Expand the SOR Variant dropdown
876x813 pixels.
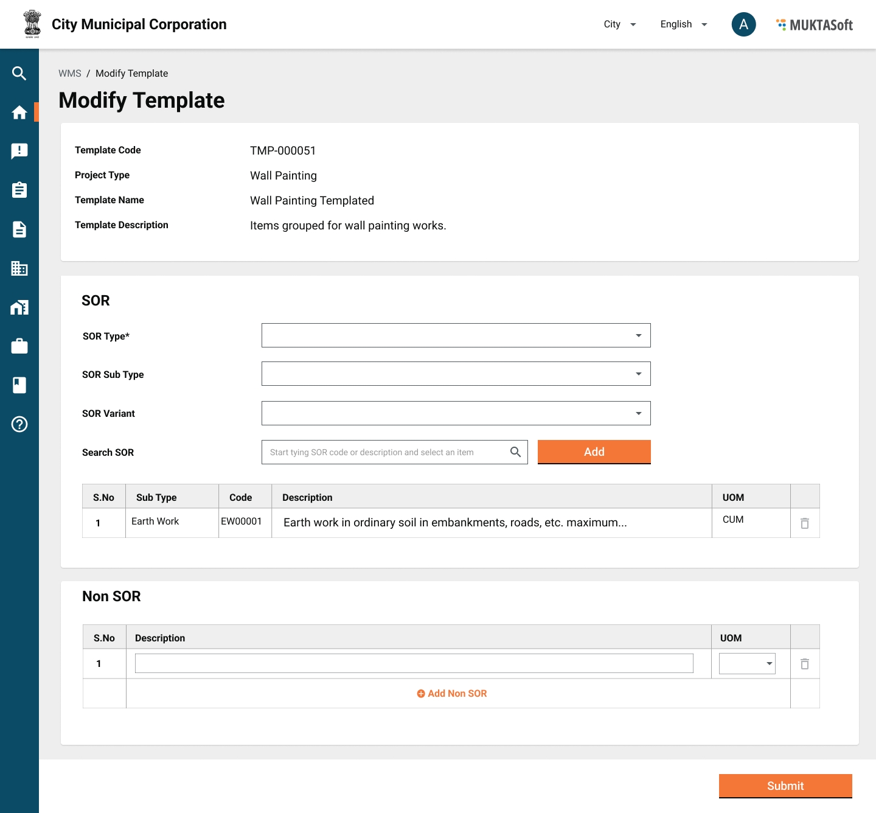456,413
